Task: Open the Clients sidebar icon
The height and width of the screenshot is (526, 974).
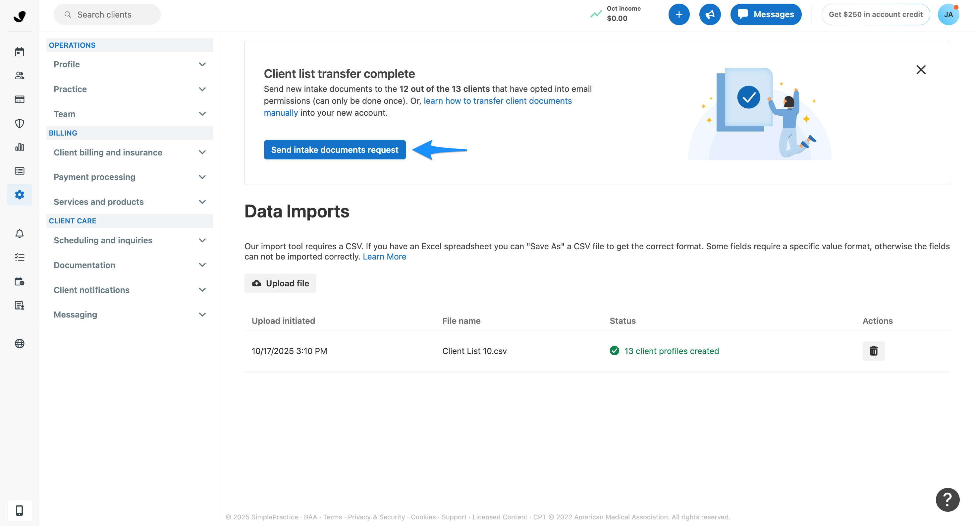Action: [19, 75]
